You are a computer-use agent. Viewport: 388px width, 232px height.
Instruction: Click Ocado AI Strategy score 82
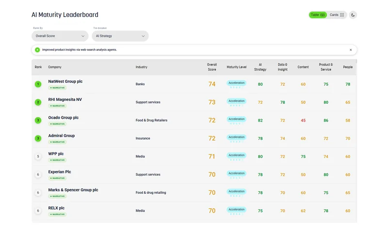point(260,121)
